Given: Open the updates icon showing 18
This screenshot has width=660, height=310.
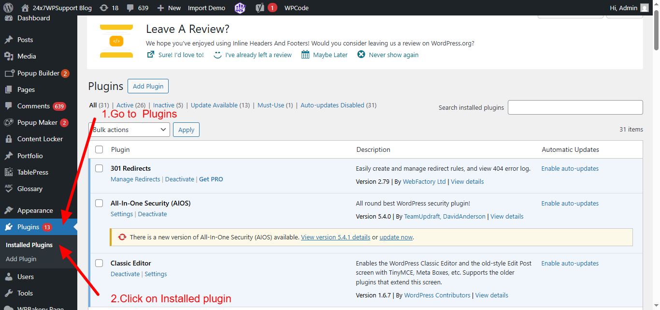Looking at the screenshot, I should [103, 8].
